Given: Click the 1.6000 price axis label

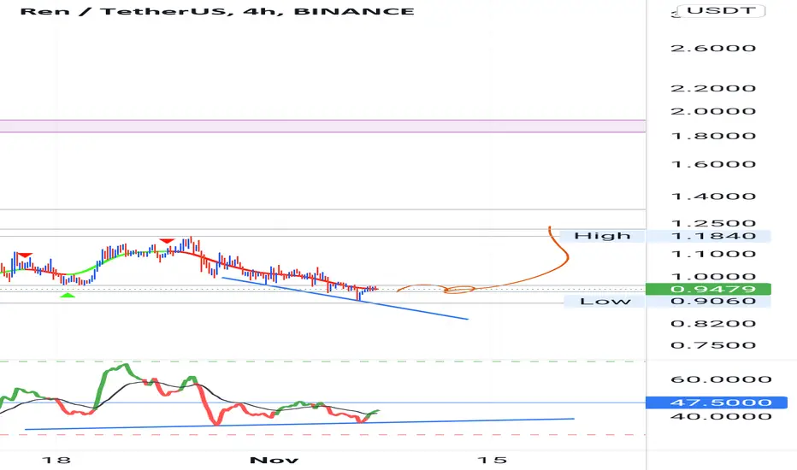Looking at the screenshot, I should [x=713, y=164].
